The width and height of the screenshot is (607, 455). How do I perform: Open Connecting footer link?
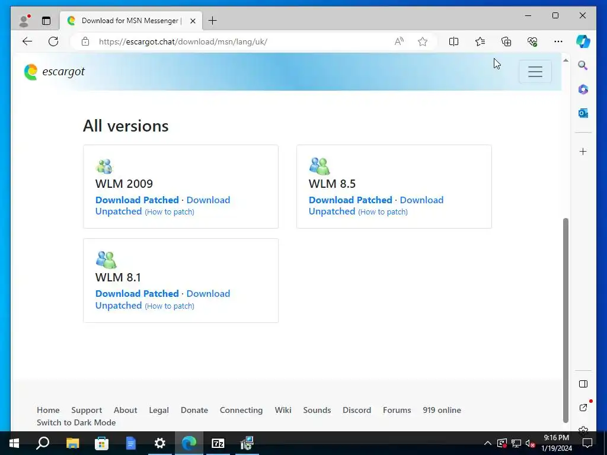(241, 410)
